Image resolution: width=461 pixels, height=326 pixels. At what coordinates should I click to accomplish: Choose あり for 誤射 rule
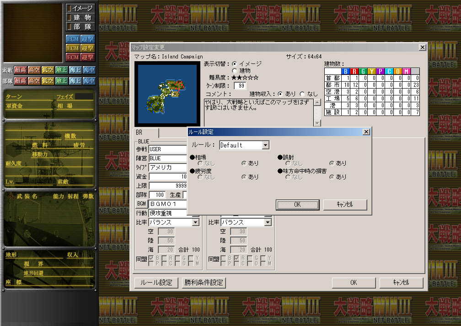(332, 163)
